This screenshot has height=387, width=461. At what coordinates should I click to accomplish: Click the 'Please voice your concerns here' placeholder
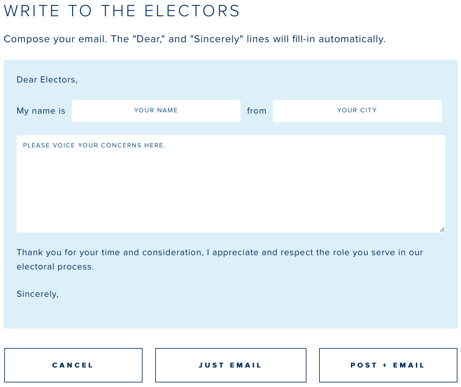click(x=94, y=145)
